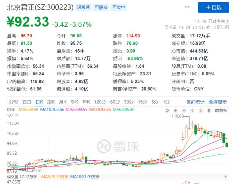Switch to the 分时 intraday tab
Image resolution: width=235 pixels, height=184 pixels.
click(13, 102)
